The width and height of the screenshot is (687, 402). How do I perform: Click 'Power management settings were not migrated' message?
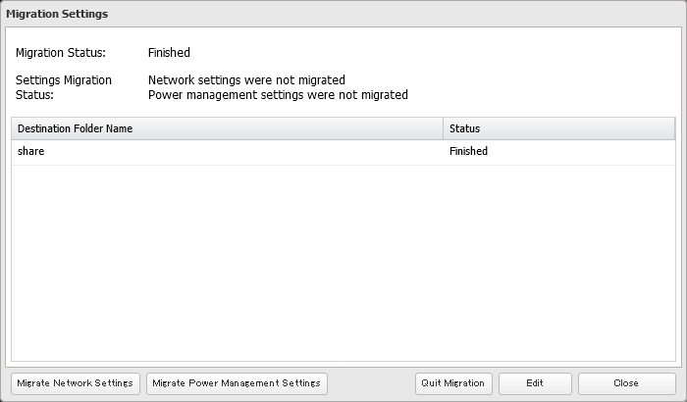[278, 95]
